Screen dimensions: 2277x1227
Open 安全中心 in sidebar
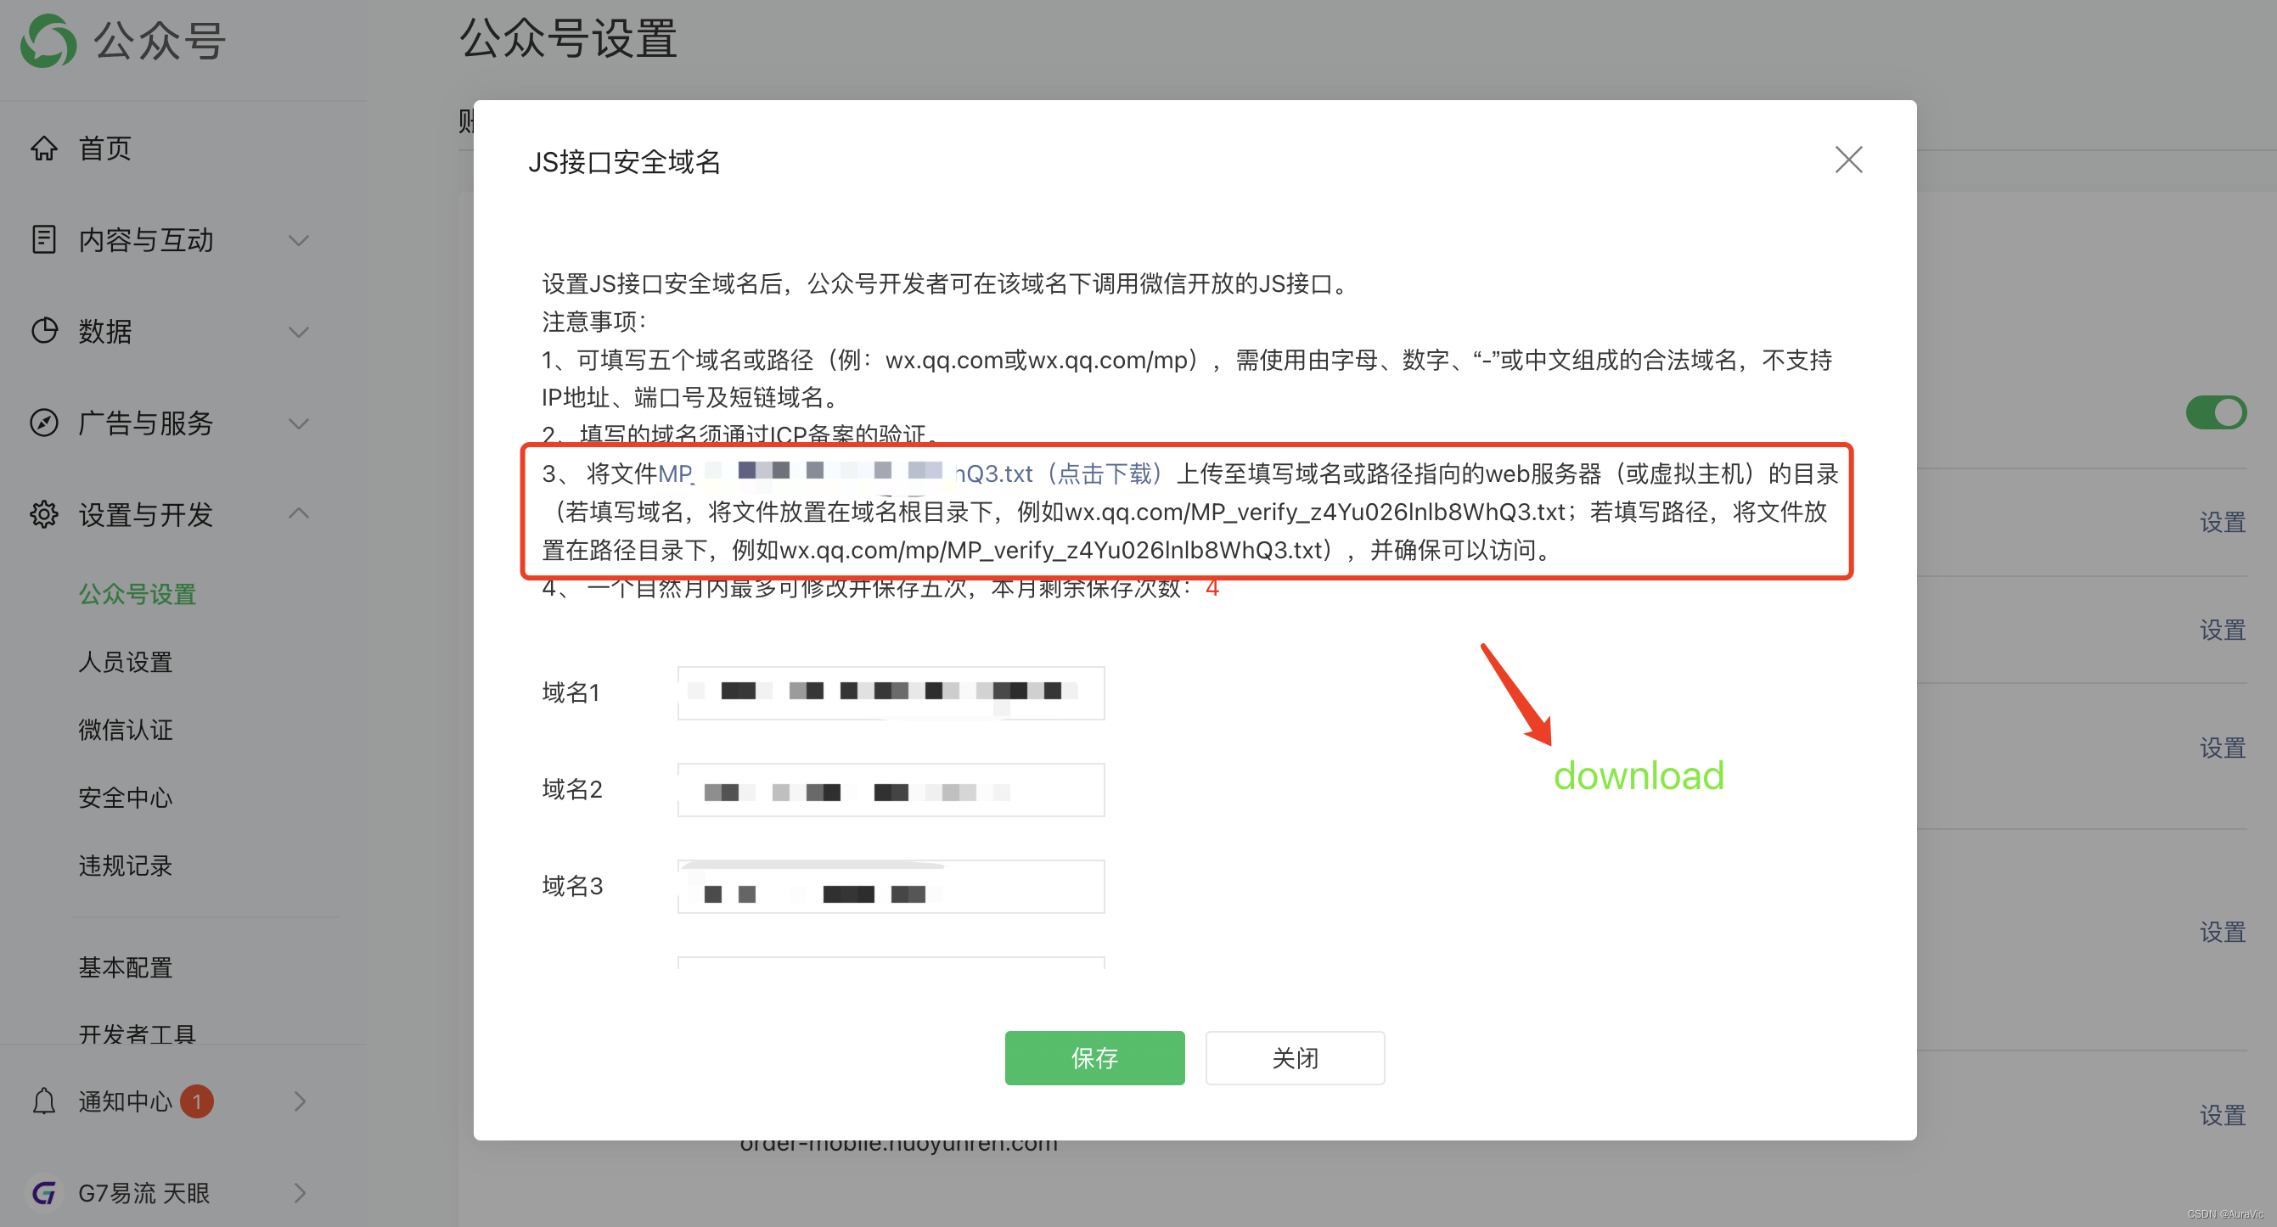pyautogui.click(x=125, y=798)
